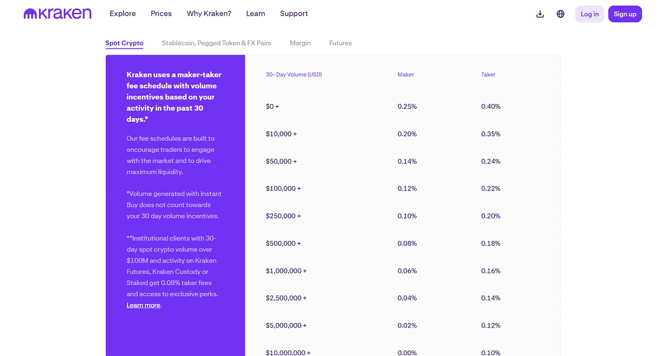This screenshot has height=356, width=671.
Task: Follow the Learn more link
Action: (143, 305)
